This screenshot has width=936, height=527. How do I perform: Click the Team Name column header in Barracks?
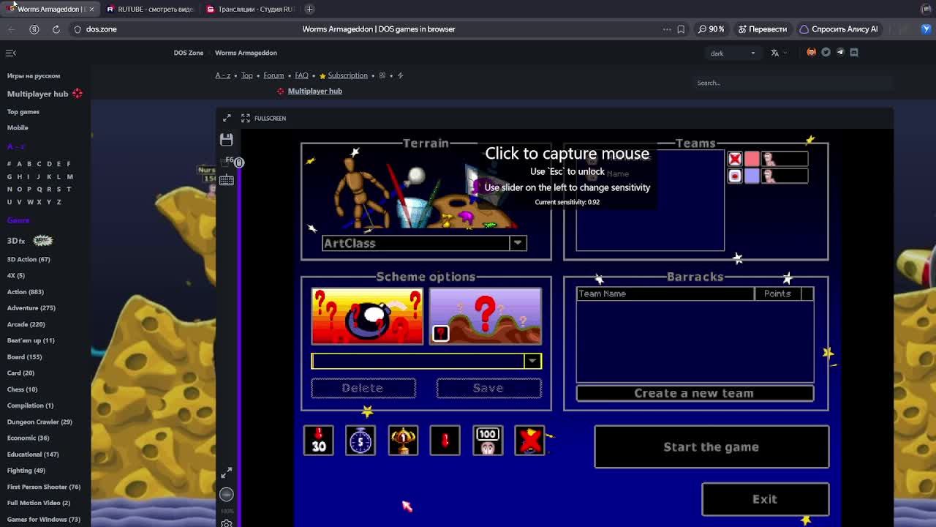(665, 294)
